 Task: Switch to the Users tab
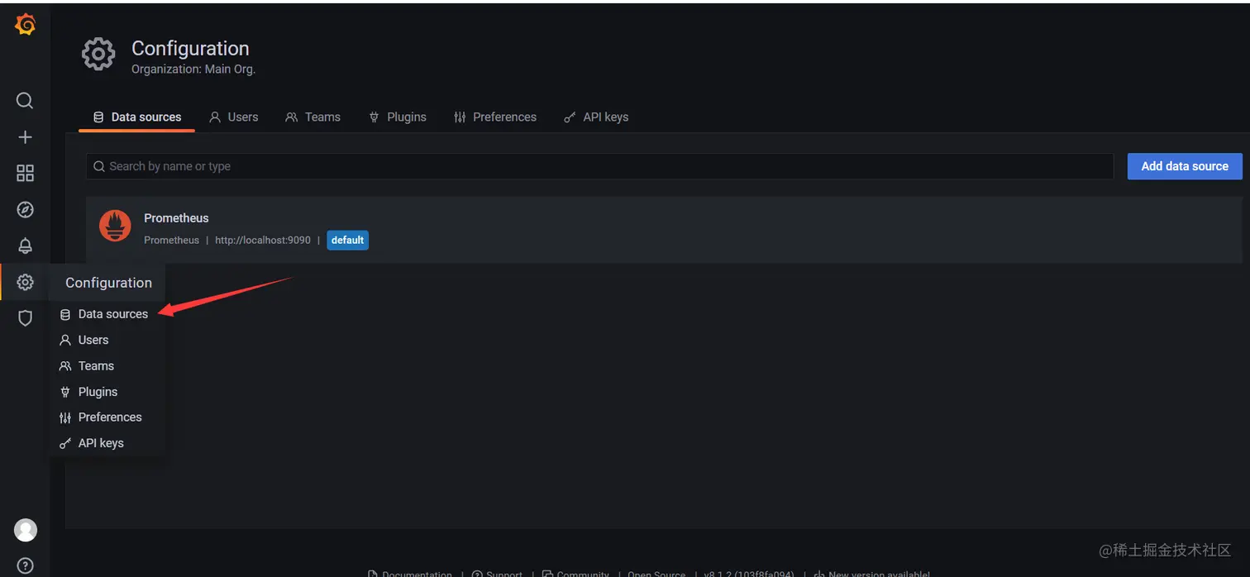point(233,117)
